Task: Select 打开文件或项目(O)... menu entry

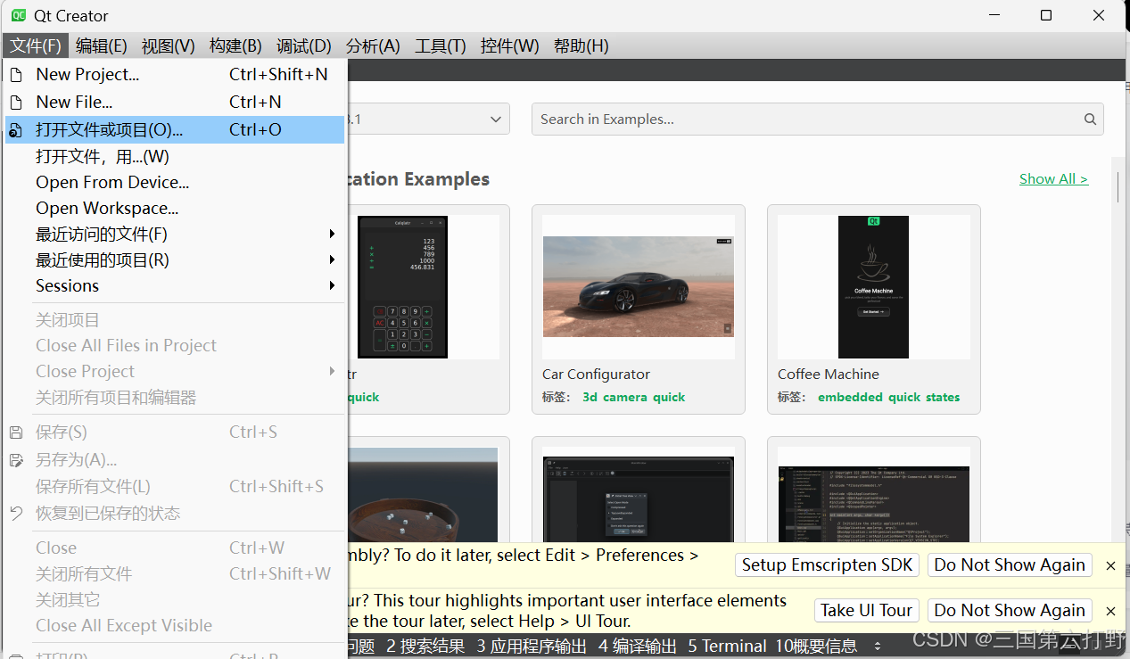Action: coord(175,130)
